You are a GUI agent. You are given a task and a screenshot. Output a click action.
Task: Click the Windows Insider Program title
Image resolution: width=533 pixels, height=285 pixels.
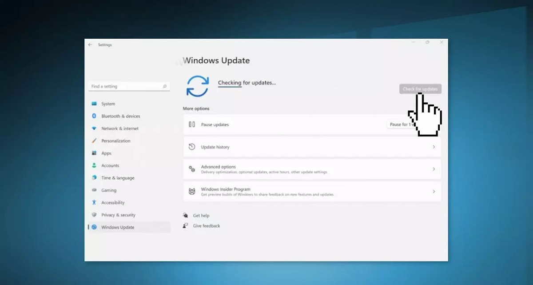tap(226, 189)
